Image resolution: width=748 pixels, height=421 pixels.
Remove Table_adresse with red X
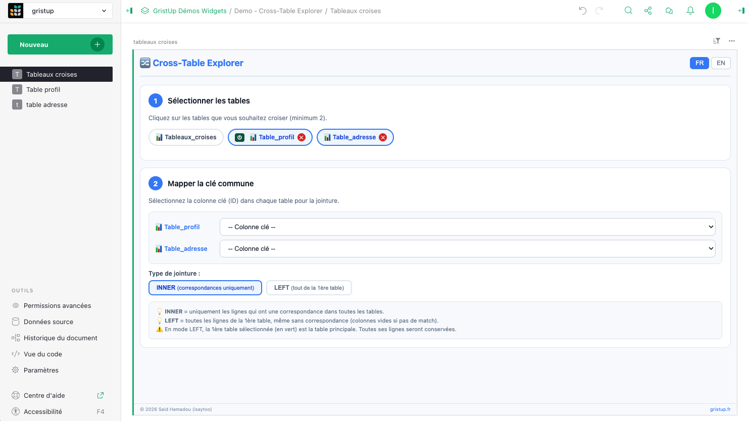click(x=383, y=137)
